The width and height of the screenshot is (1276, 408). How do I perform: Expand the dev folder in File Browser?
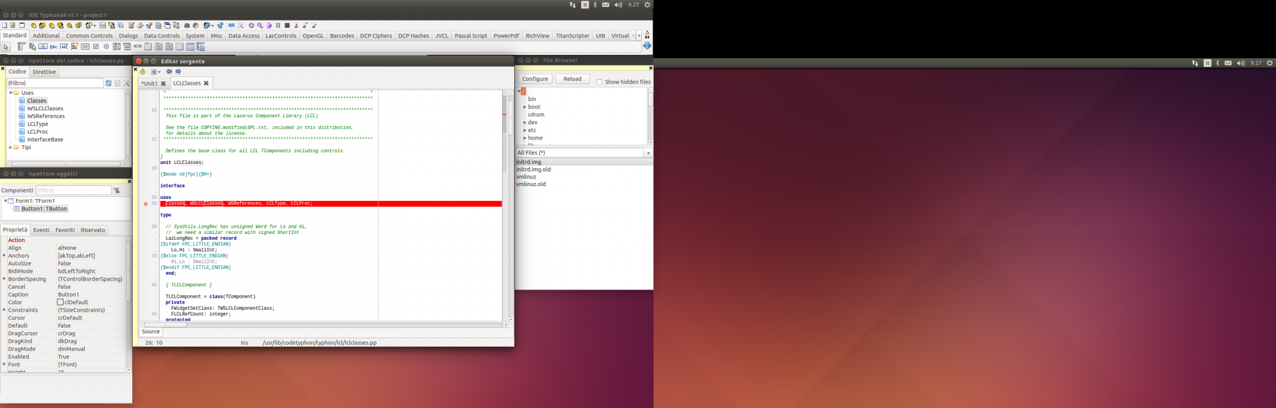click(524, 122)
